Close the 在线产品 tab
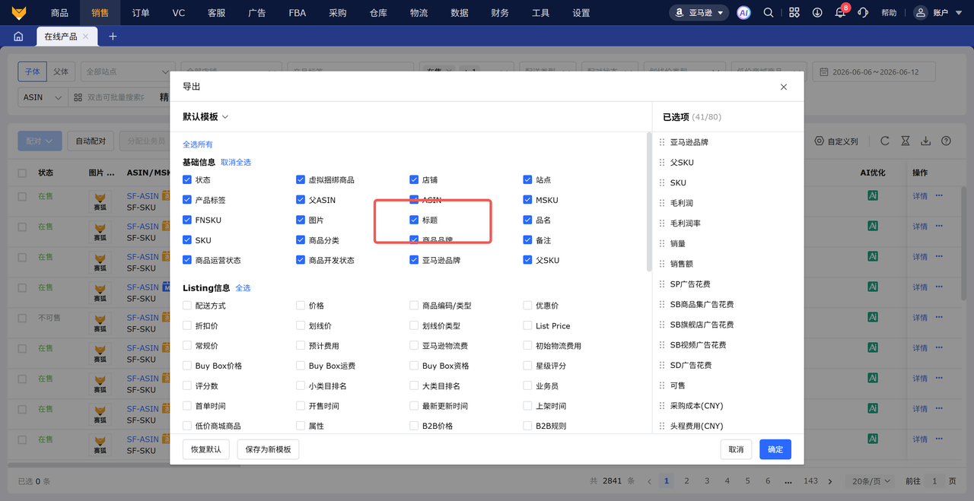974x501 pixels. click(86, 36)
